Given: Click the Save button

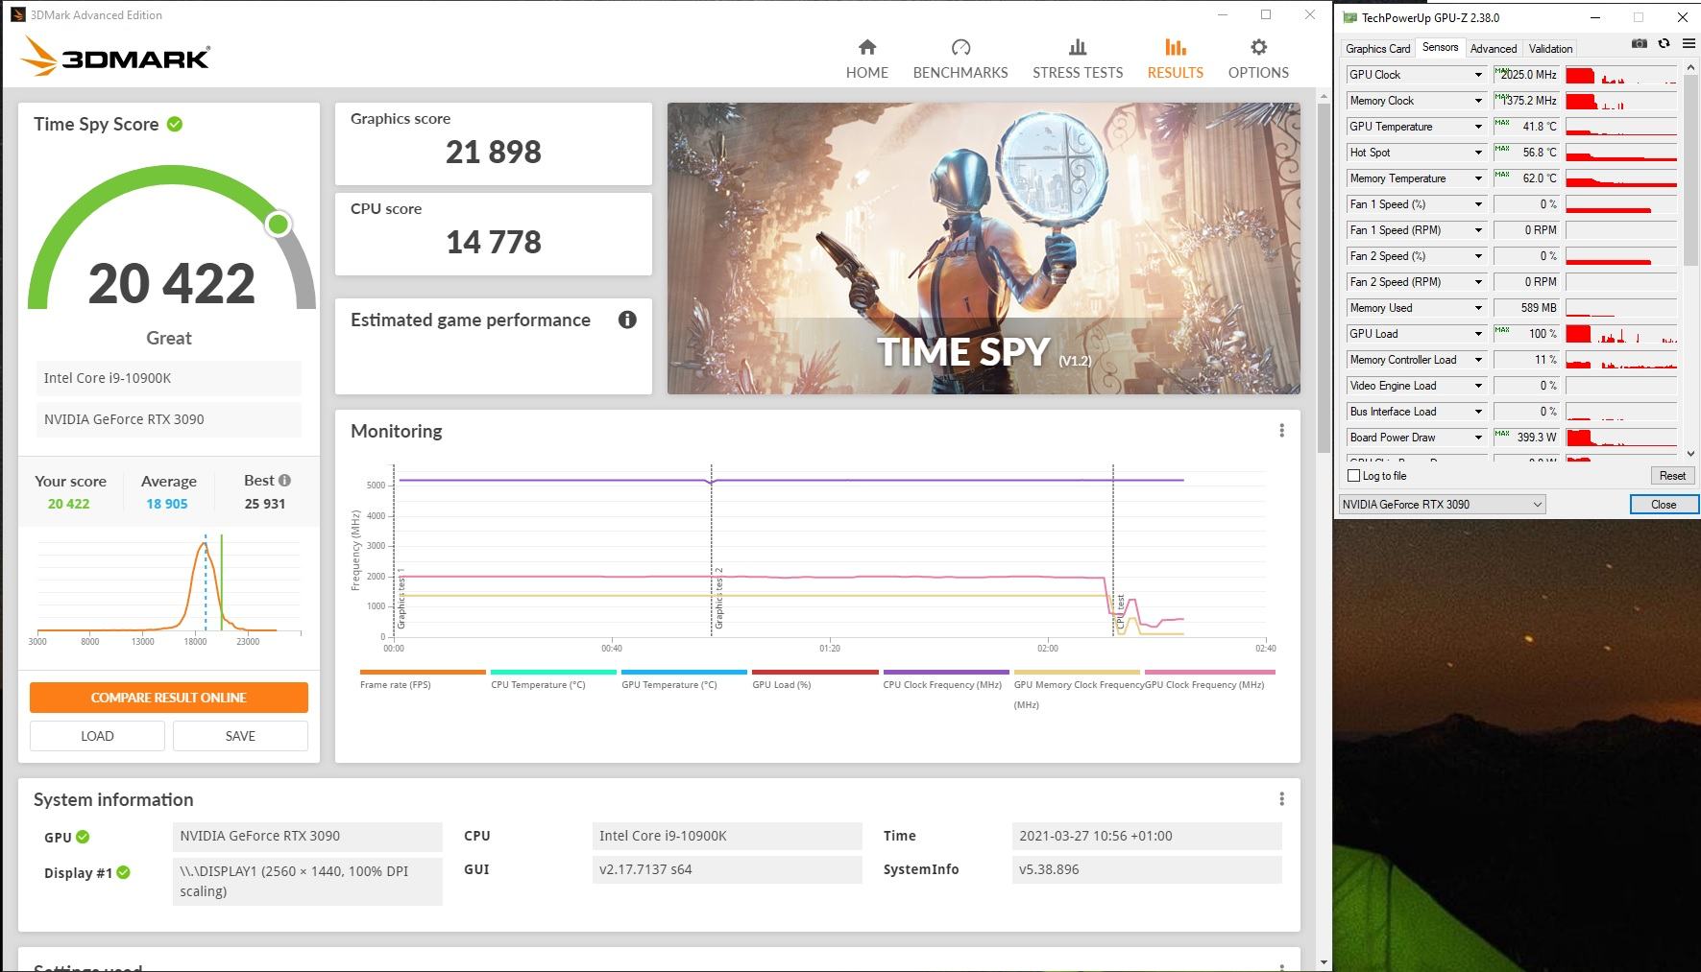Looking at the screenshot, I should coord(240,736).
